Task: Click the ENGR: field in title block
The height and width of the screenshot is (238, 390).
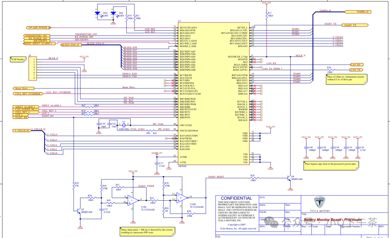Action: point(272,214)
